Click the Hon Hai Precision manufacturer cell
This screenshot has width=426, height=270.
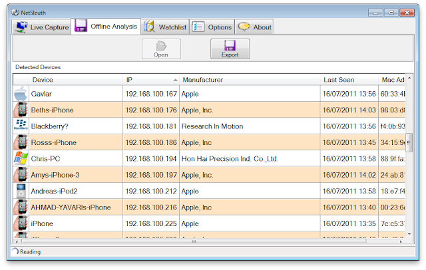250,159
